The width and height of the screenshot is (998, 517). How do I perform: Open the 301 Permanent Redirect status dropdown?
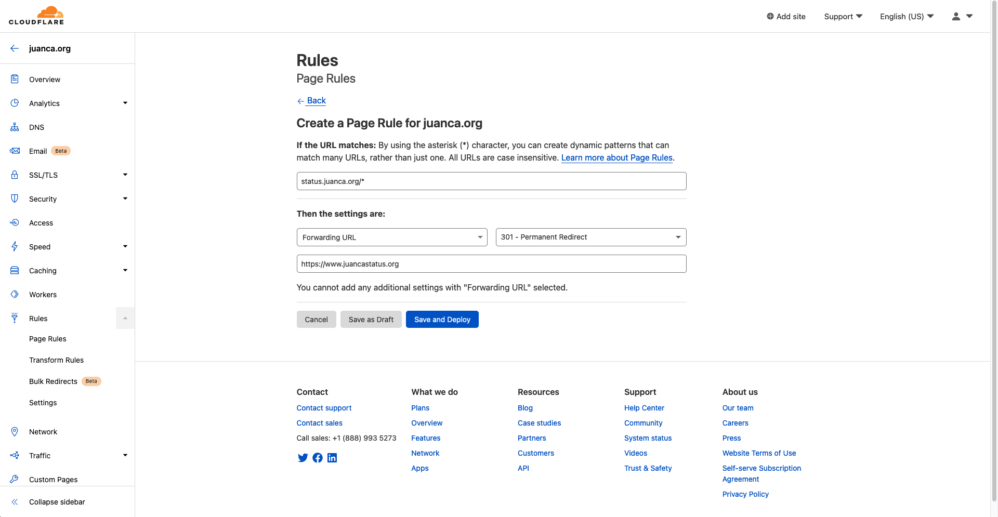click(x=591, y=237)
